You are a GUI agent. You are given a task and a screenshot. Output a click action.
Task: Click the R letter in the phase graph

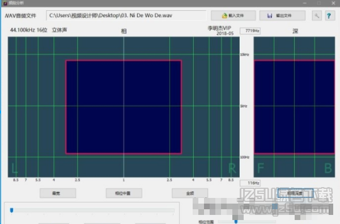pyautogui.click(x=232, y=168)
